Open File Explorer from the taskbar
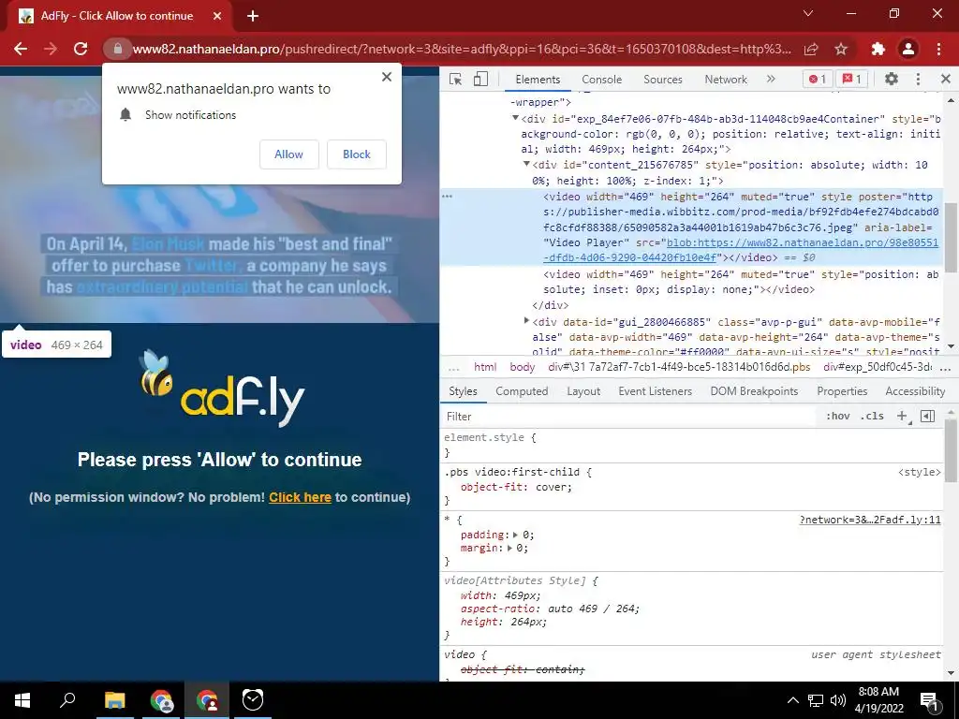Image resolution: width=959 pixels, height=719 pixels. click(x=115, y=700)
